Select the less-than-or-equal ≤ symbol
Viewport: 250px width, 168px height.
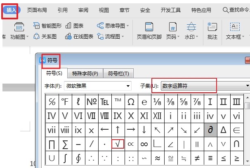[224, 158]
